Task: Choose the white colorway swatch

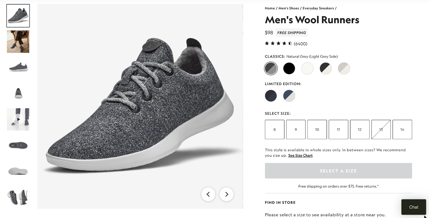Action: tap(307, 68)
